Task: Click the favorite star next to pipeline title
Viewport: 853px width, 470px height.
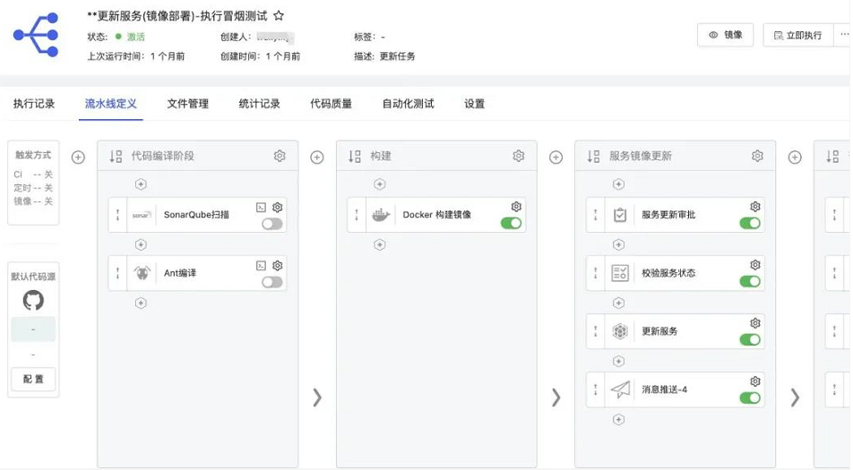Action: click(279, 16)
